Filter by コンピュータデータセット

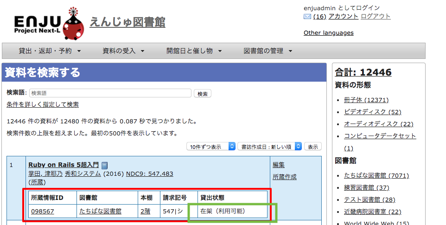point(380,136)
